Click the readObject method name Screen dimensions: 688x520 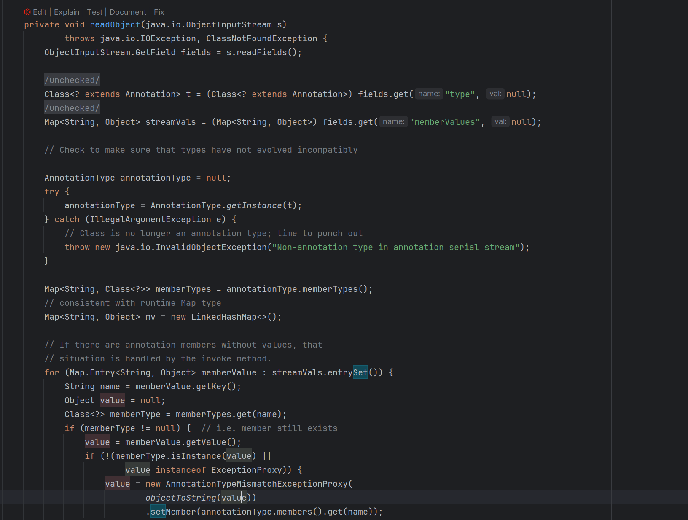(x=115, y=24)
